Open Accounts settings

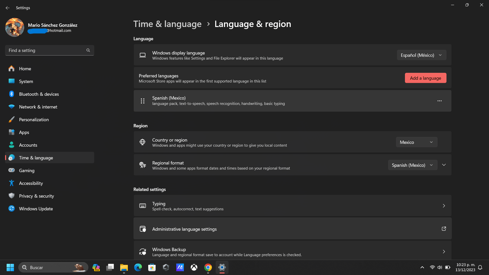28,145
